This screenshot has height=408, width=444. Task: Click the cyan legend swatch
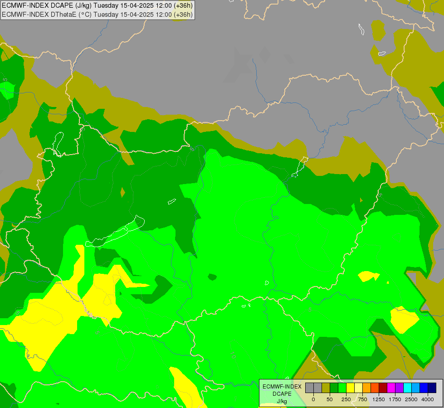point(408,388)
